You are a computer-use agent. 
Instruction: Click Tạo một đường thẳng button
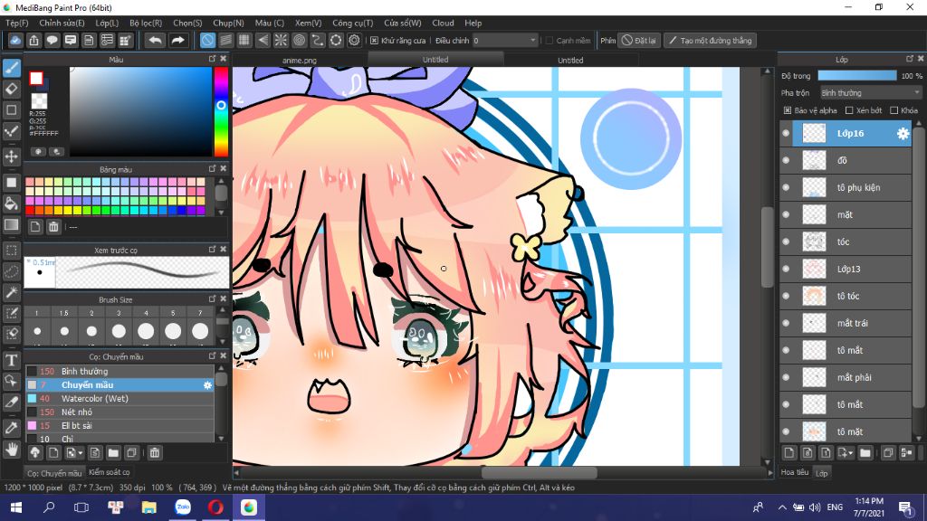pyautogui.click(x=710, y=40)
